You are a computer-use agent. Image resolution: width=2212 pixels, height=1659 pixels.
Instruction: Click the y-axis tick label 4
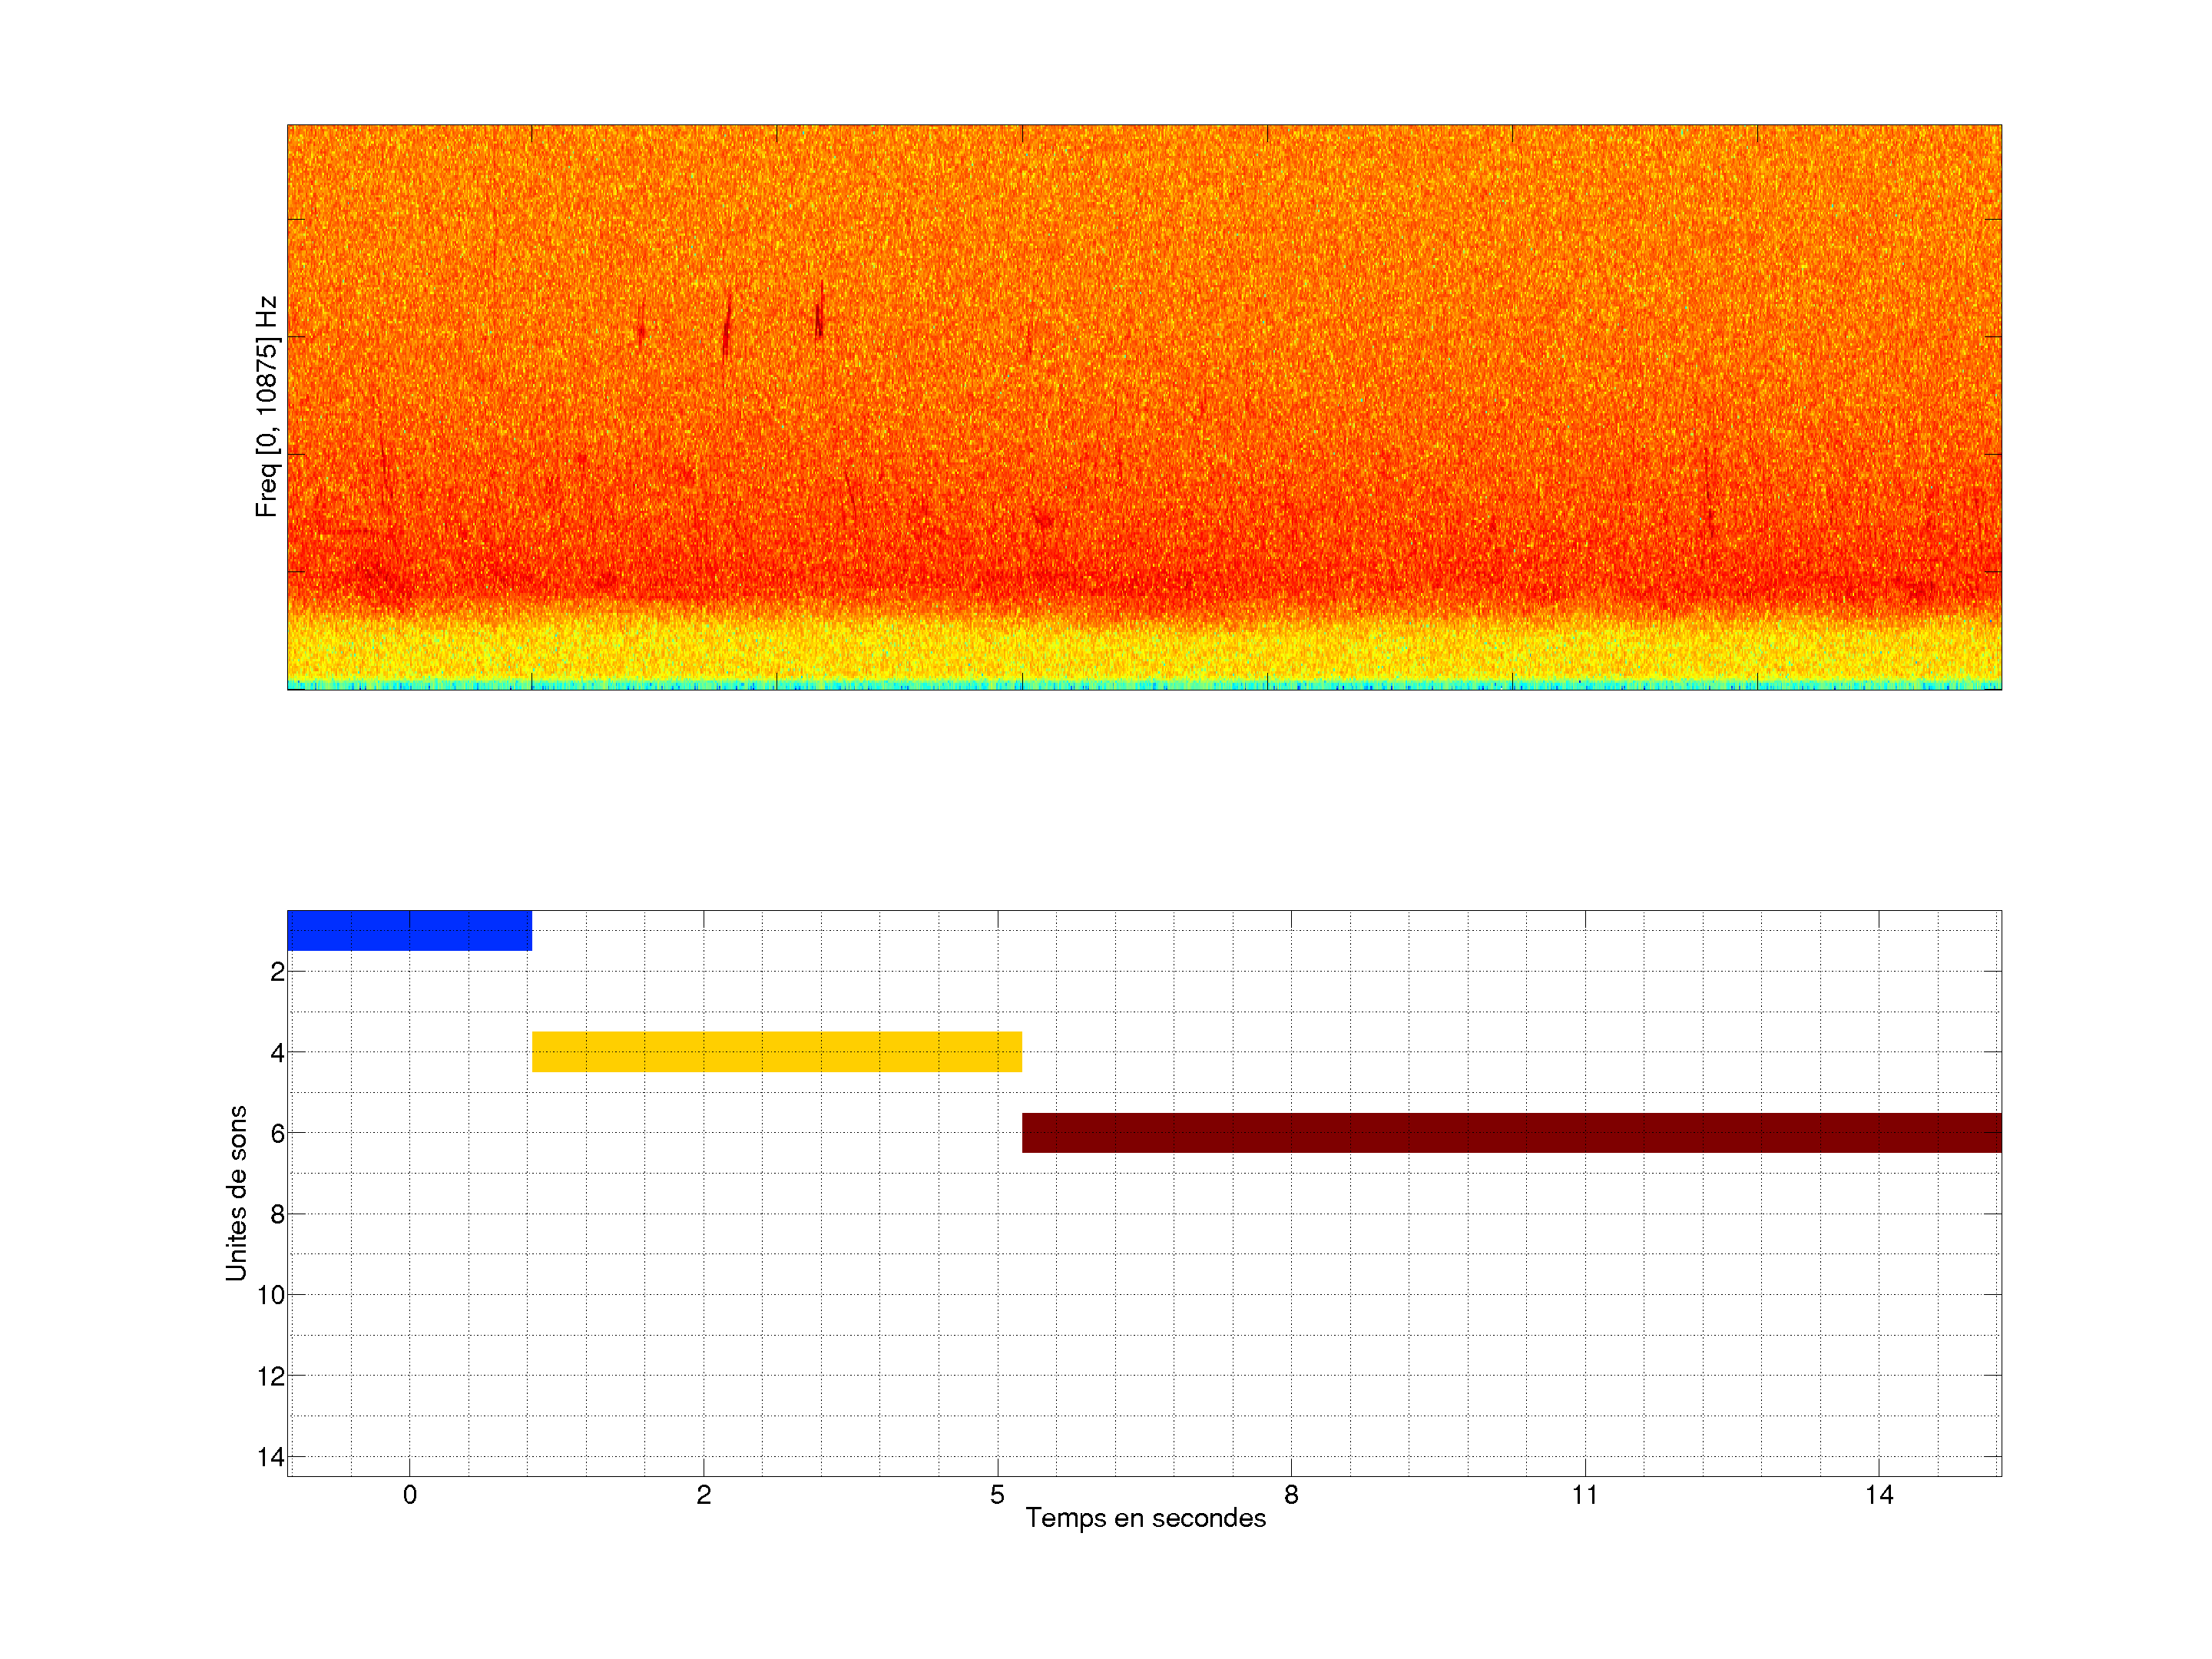point(277,1053)
